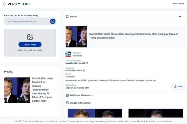Select the date 2024-01-09 11:00:56 GMT
Screen dimensions: 187x124
pos(77,88)
